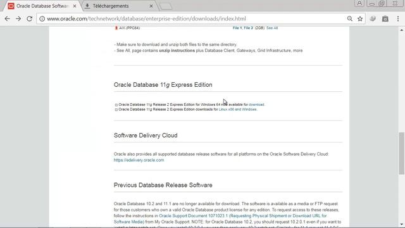
Task: Go back to the previous page
Action: (7, 18)
